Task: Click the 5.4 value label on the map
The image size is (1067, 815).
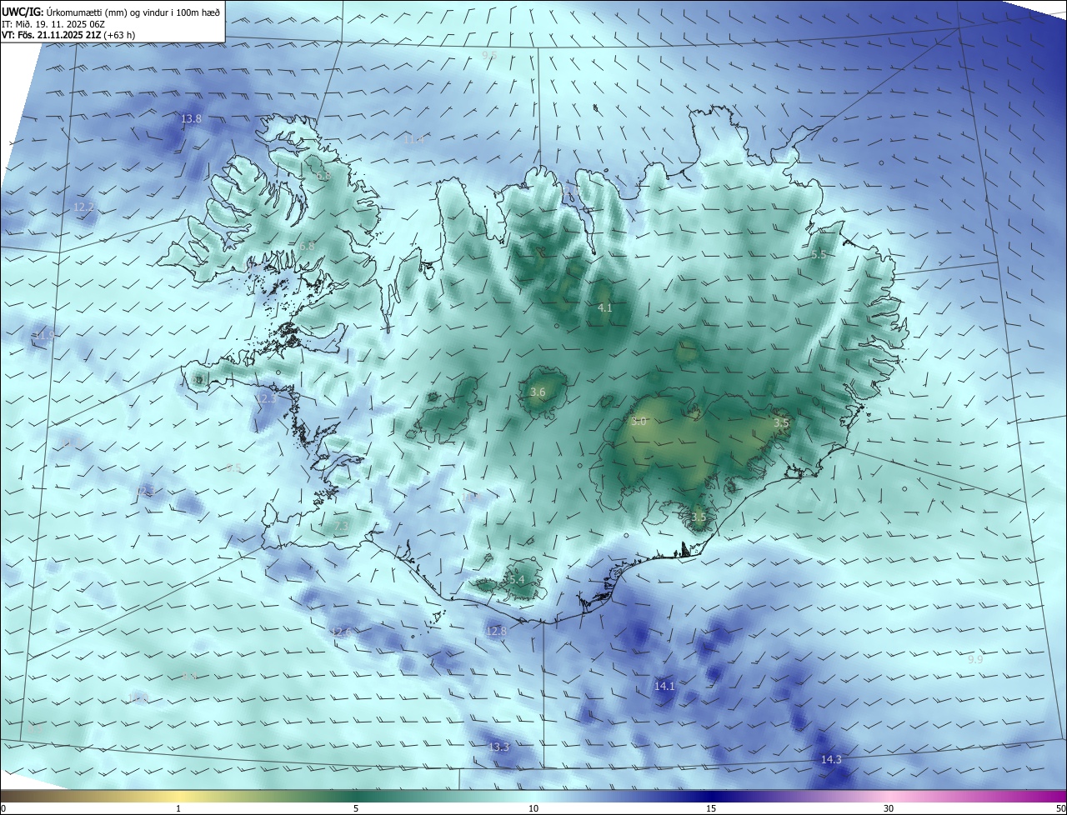Action: click(517, 580)
